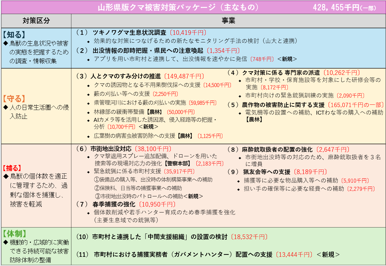This screenshot has height=266, width=386.
Task: Click the 【知る】 category heading
Action: tap(14, 34)
